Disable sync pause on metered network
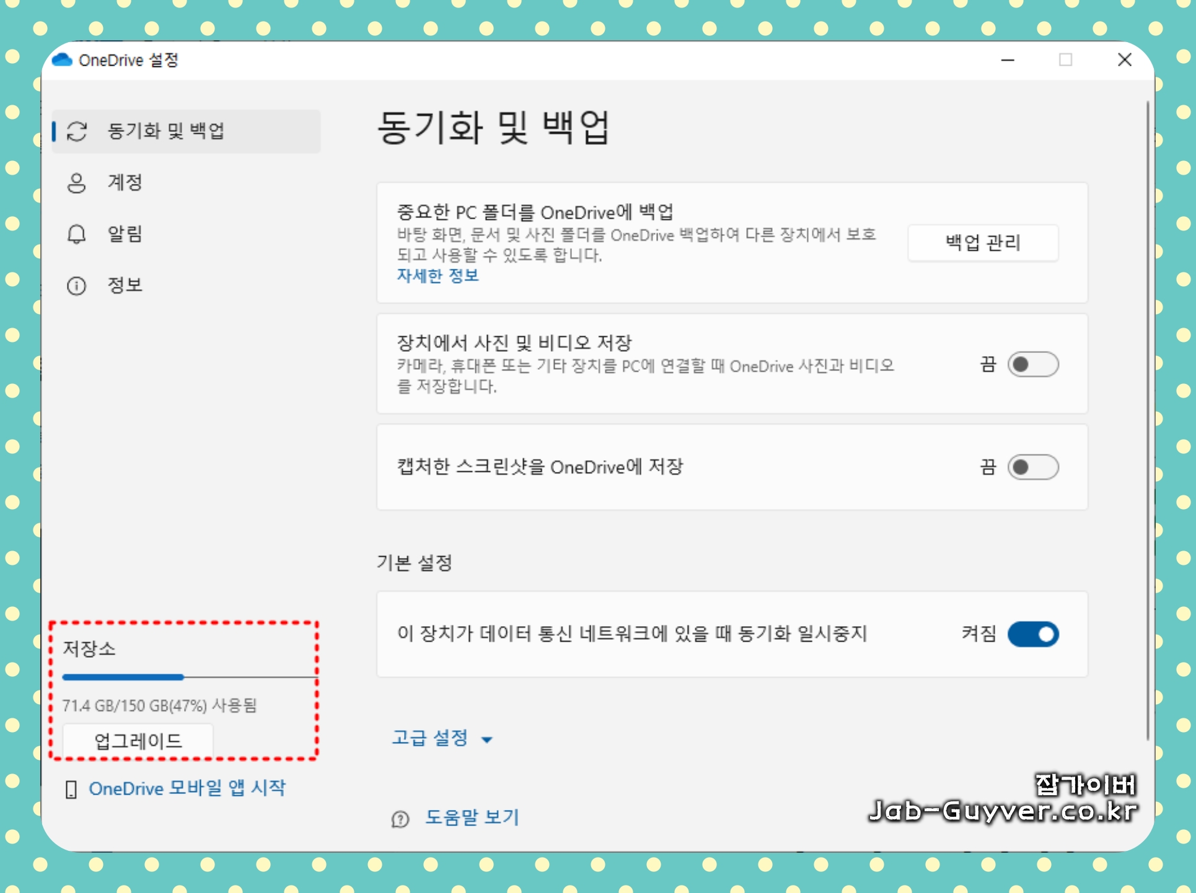Image resolution: width=1196 pixels, height=893 pixels. (x=1032, y=634)
